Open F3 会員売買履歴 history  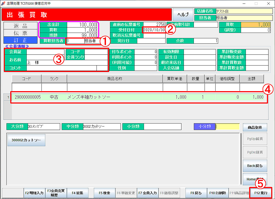56,193
